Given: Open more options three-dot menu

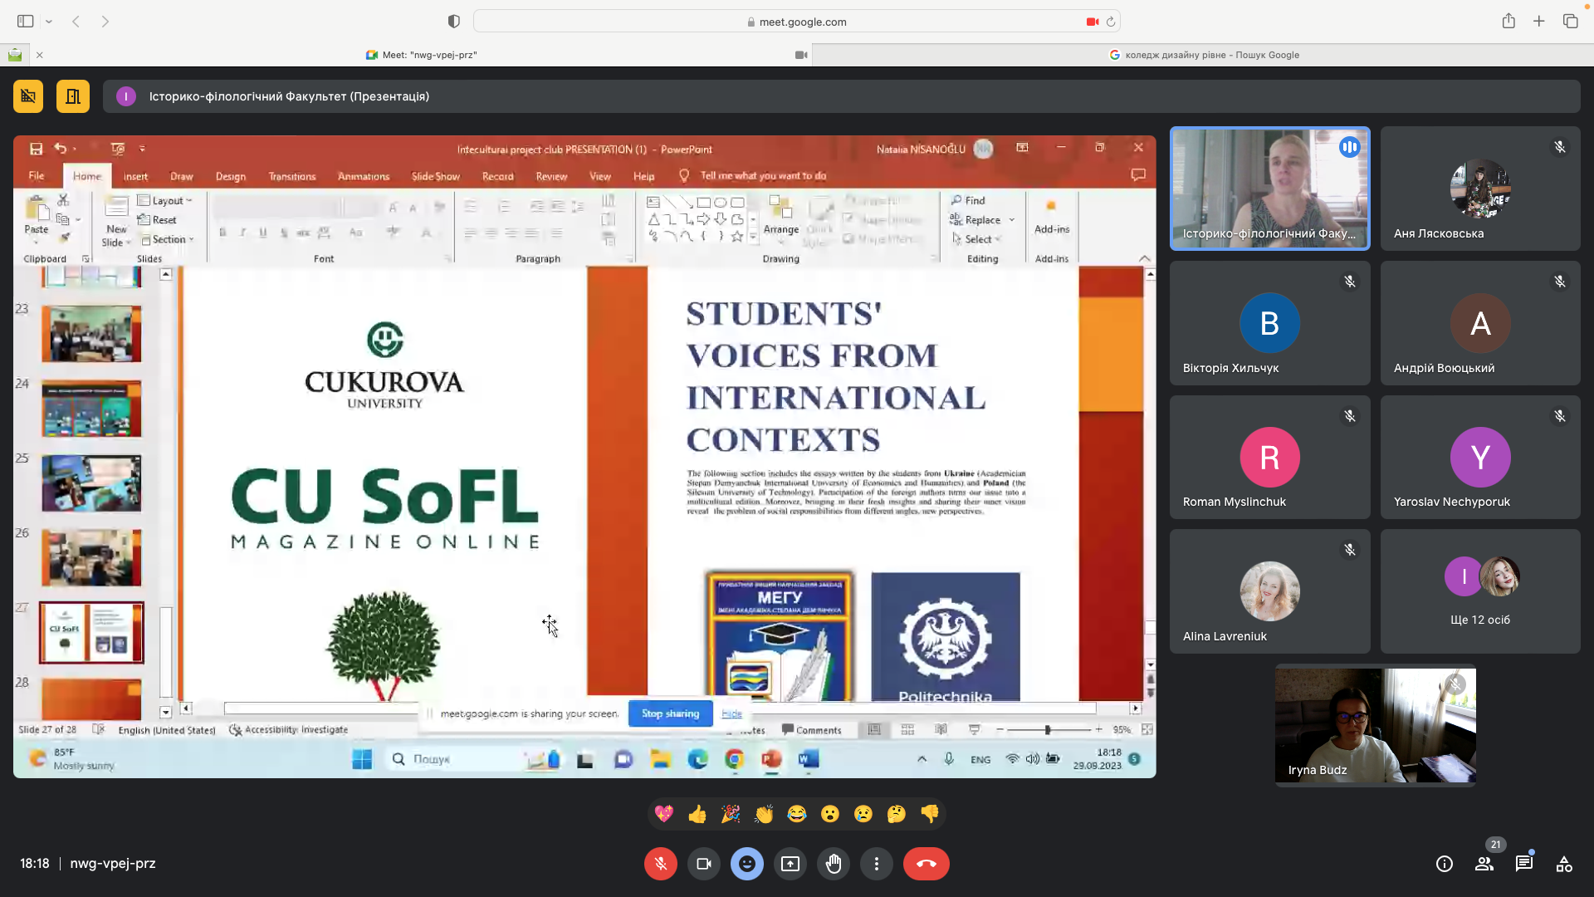Looking at the screenshot, I should pyautogui.click(x=877, y=864).
